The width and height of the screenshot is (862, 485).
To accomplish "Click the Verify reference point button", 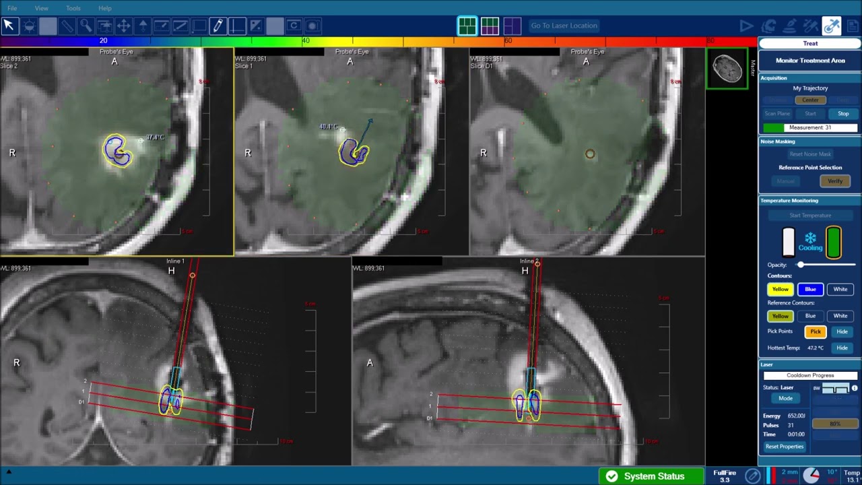I will (835, 181).
